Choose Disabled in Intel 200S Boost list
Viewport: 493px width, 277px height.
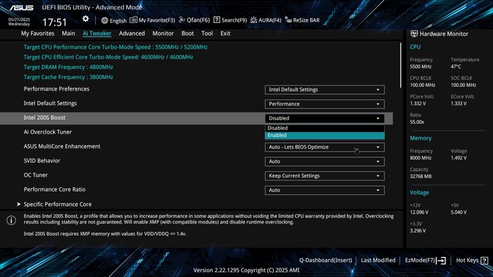(x=325, y=128)
